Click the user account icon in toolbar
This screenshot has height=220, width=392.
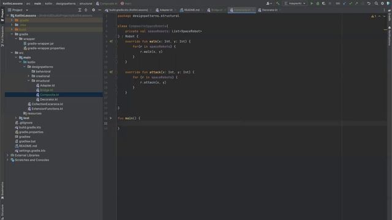tap(269, 4)
